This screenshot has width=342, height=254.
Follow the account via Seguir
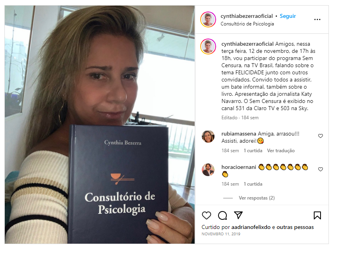point(288,16)
